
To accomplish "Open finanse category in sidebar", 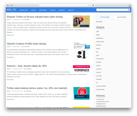I will [99, 45].
